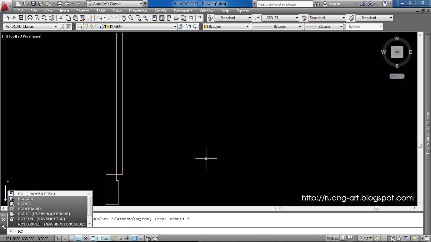The image size is (431, 242).
Task: Click the Make Object's Layer Current icon
Action: pos(181,26)
